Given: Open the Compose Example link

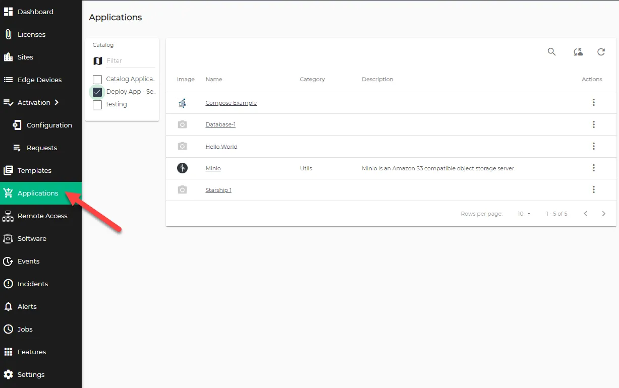Looking at the screenshot, I should point(231,103).
